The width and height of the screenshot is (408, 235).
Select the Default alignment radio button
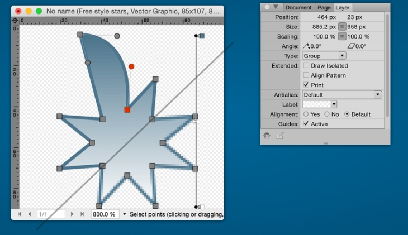(347, 114)
